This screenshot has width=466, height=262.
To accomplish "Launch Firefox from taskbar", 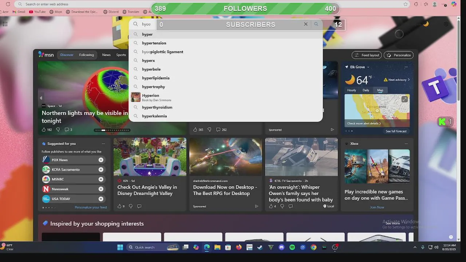I will coord(239,247).
